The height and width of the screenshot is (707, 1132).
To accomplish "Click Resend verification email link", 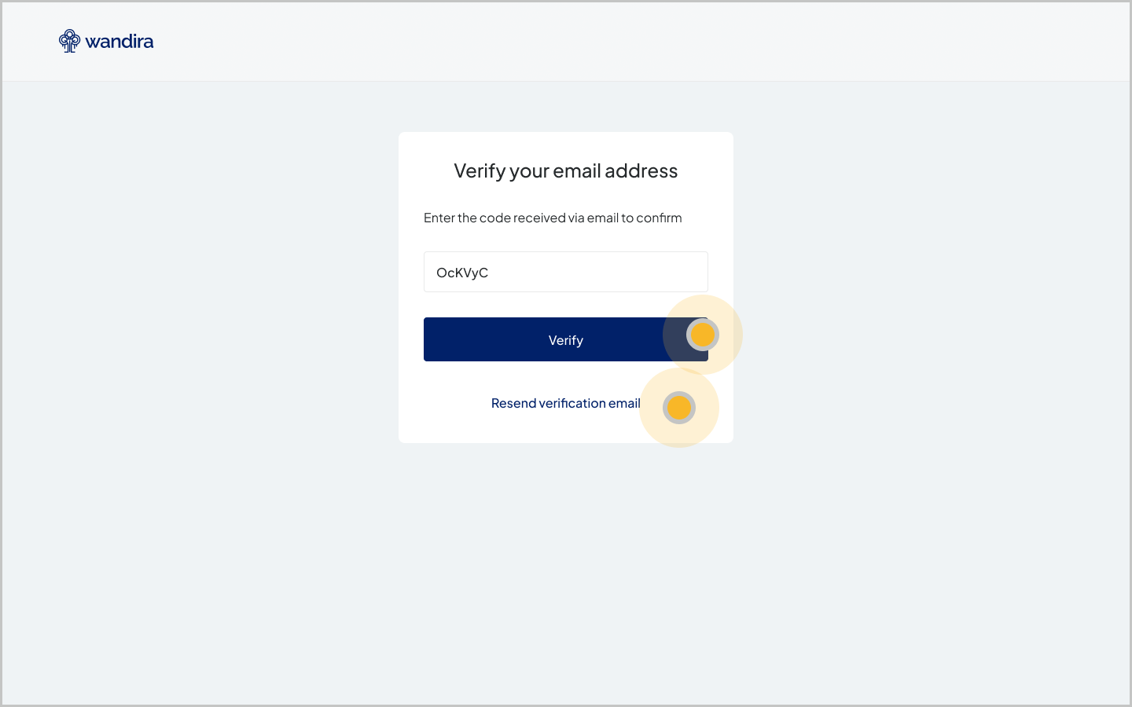I will [565, 403].
